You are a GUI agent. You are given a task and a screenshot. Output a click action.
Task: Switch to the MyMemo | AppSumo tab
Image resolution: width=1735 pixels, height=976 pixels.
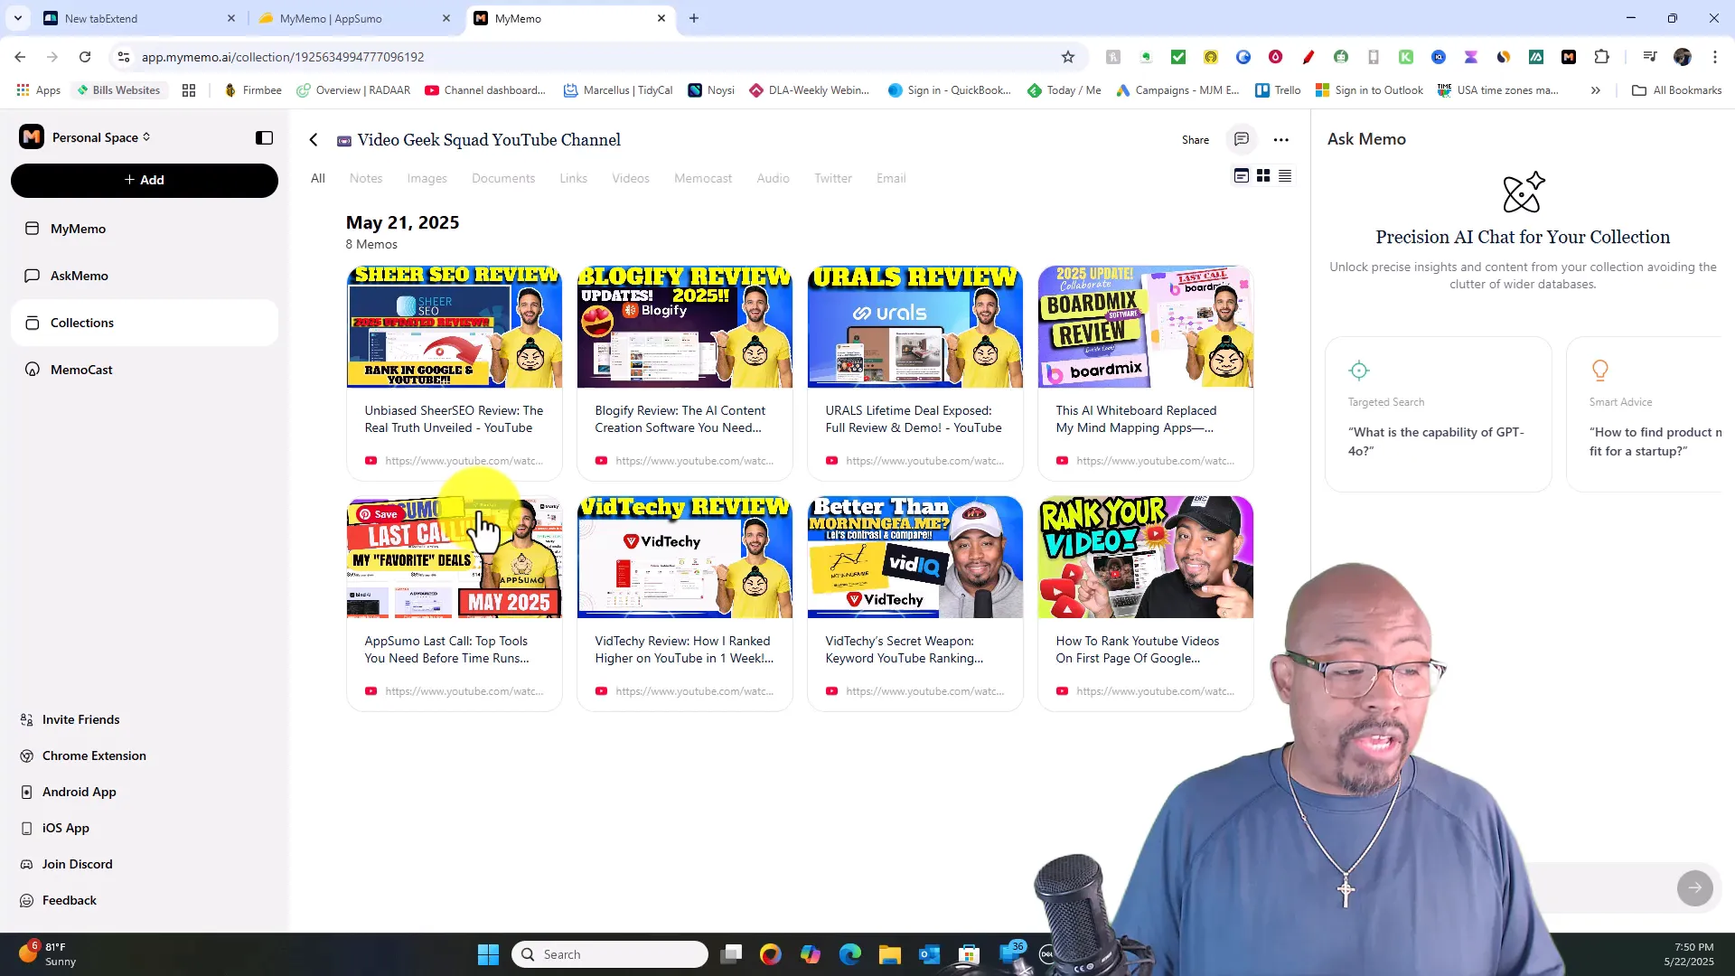(x=354, y=18)
